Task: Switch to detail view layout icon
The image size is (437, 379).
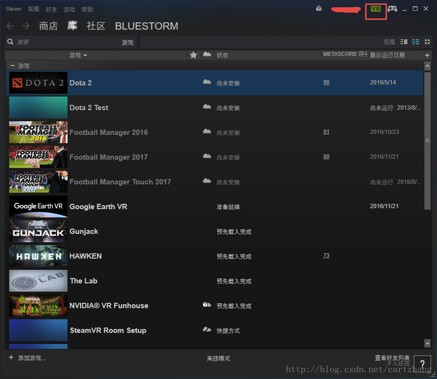Action: coord(404,42)
